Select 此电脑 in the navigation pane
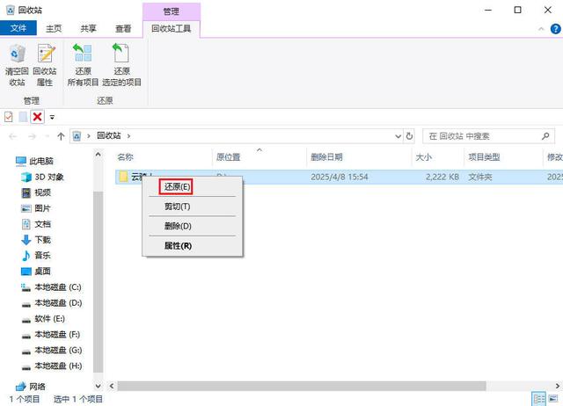563x406 pixels. [35, 161]
